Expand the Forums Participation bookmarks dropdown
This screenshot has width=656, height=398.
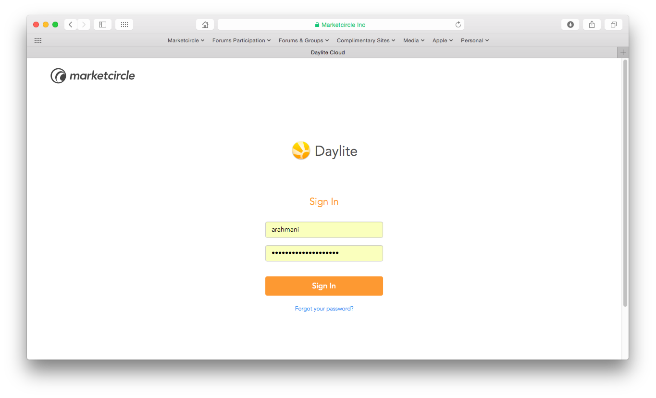[241, 40]
